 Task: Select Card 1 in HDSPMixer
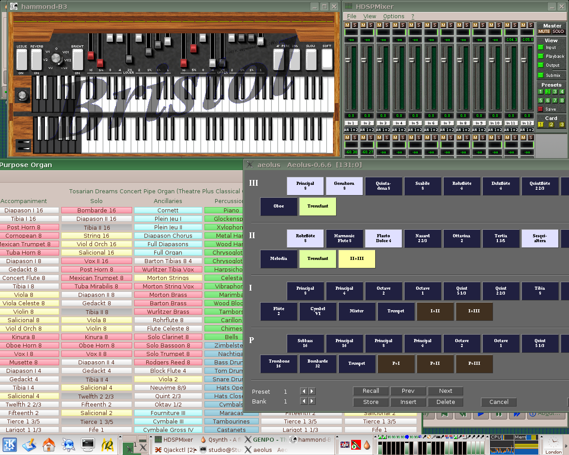coord(541,125)
